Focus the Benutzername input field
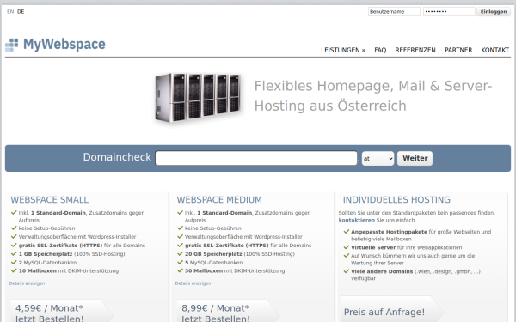The width and height of the screenshot is (516, 322). pos(394,11)
